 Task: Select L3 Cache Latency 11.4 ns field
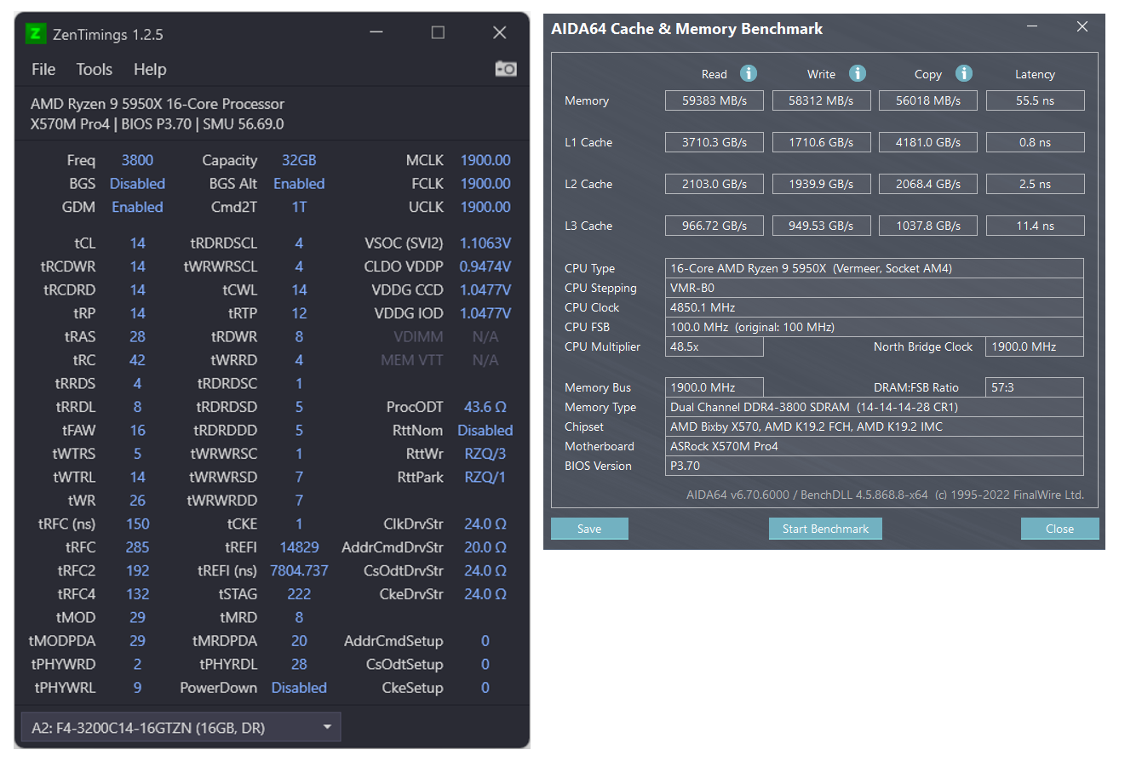(1035, 226)
